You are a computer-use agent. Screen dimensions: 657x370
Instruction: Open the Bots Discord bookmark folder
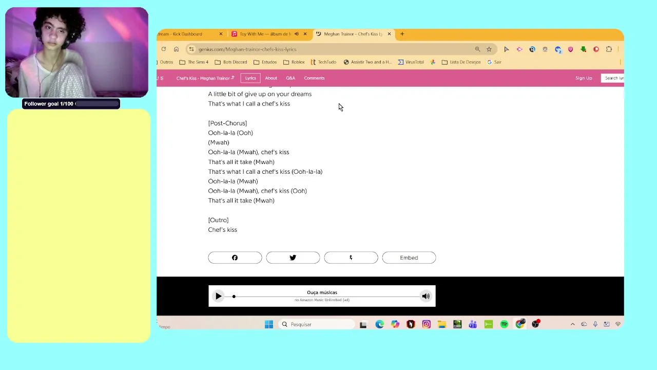pyautogui.click(x=231, y=62)
